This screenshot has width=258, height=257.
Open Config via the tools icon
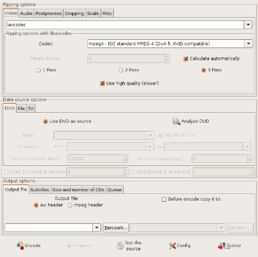point(172,245)
